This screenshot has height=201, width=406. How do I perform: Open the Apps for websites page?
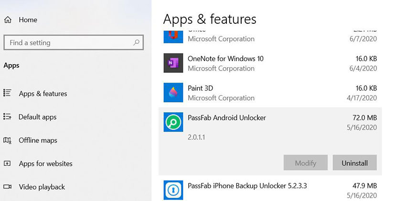pyautogui.click(x=45, y=163)
